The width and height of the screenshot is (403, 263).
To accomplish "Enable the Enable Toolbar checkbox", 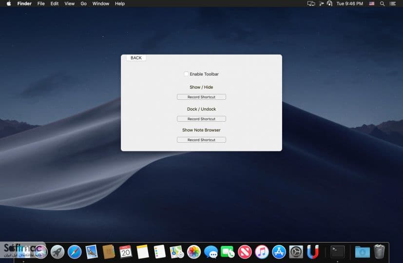I will [x=186, y=74].
